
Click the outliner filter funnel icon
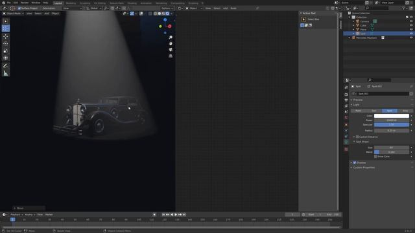coord(403,8)
